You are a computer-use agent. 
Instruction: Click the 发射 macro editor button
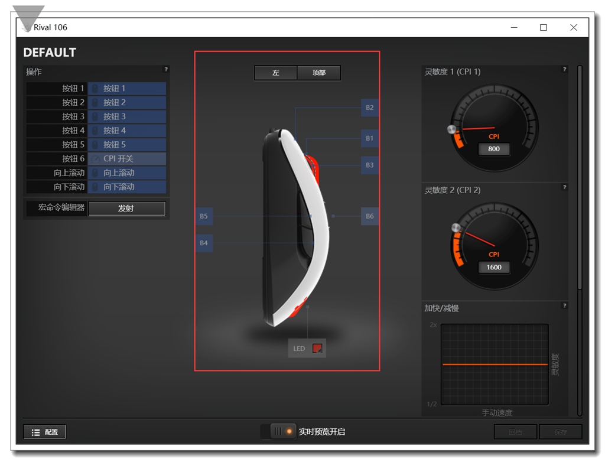click(127, 208)
